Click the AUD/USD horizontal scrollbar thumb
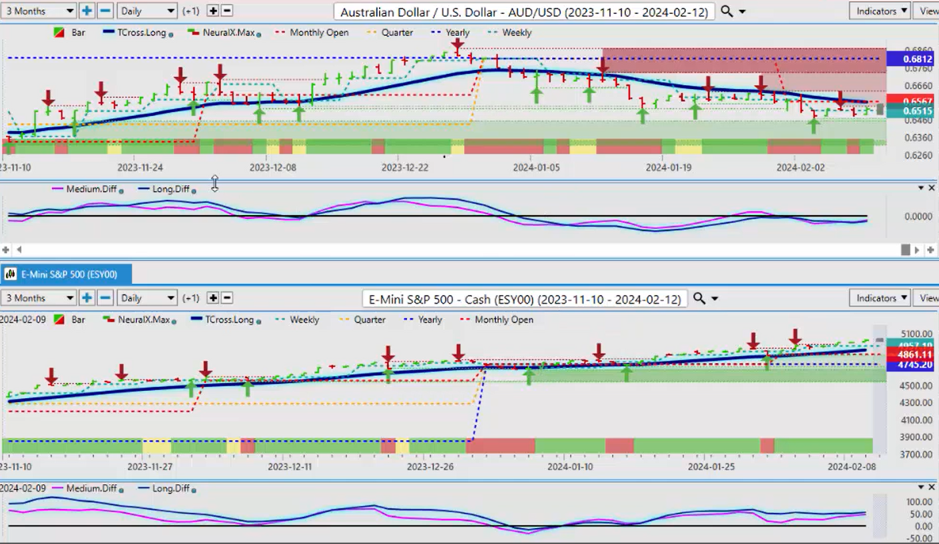Viewport: 939px width, 544px height. (905, 250)
